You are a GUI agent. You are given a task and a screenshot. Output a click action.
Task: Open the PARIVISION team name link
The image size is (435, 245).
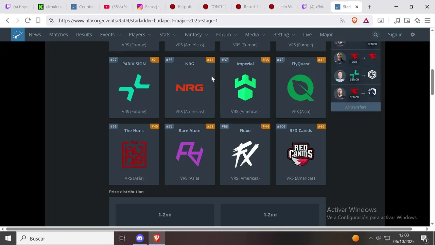pyautogui.click(x=134, y=64)
